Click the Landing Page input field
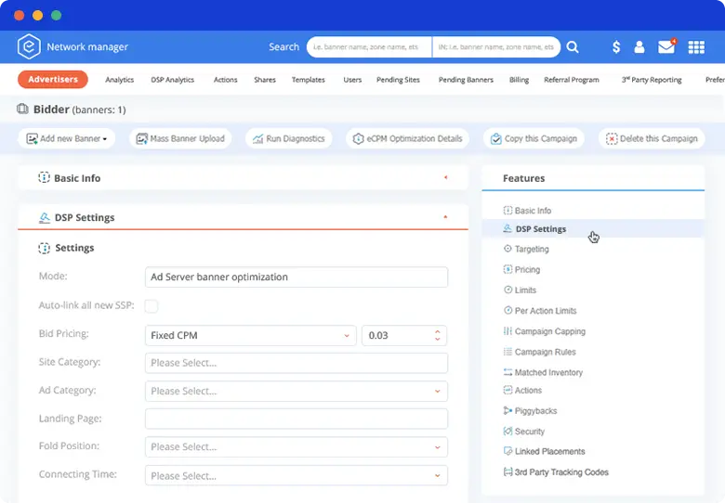This screenshot has height=503, width=725. (x=296, y=419)
